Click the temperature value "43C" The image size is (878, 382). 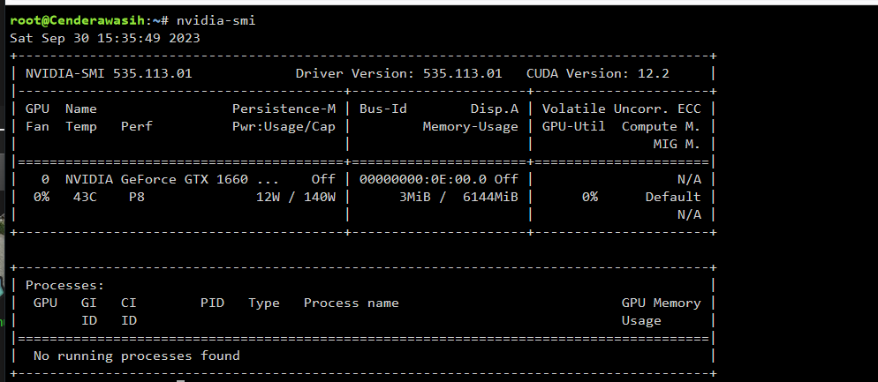[85, 197]
